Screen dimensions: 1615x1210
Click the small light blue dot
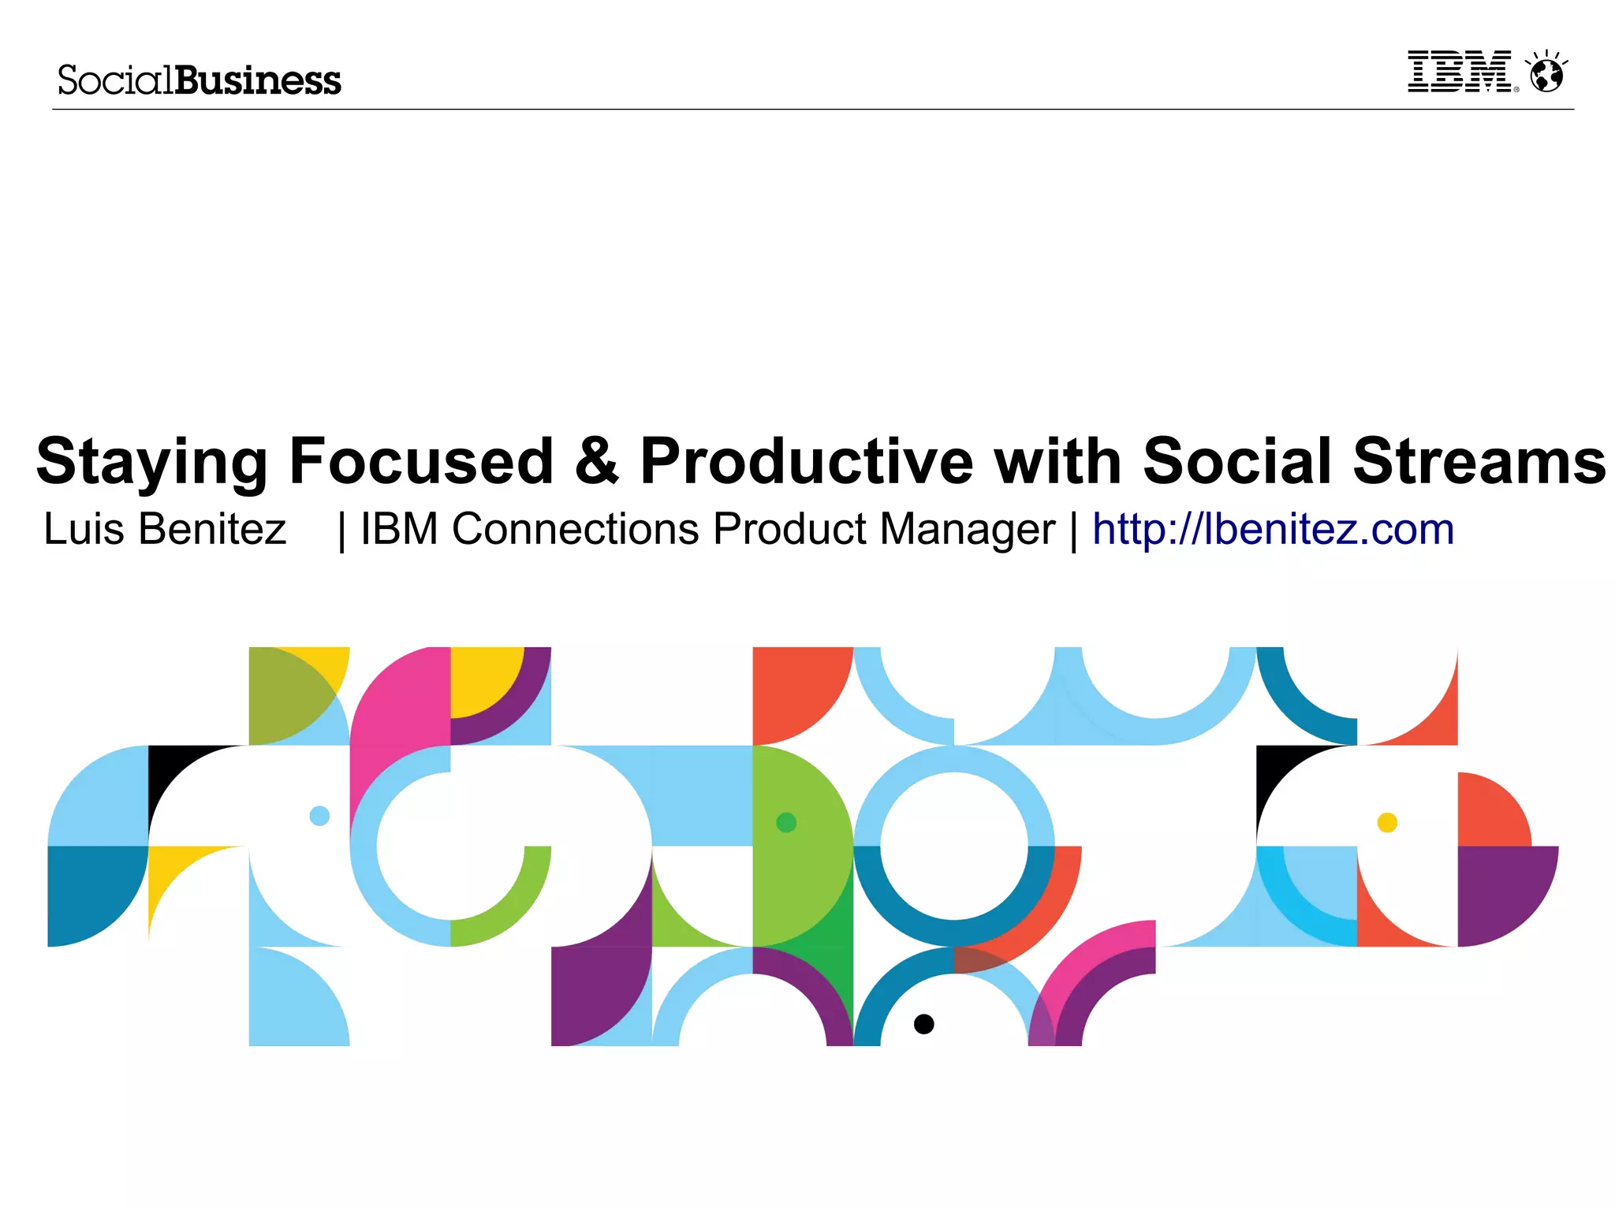click(x=319, y=816)
